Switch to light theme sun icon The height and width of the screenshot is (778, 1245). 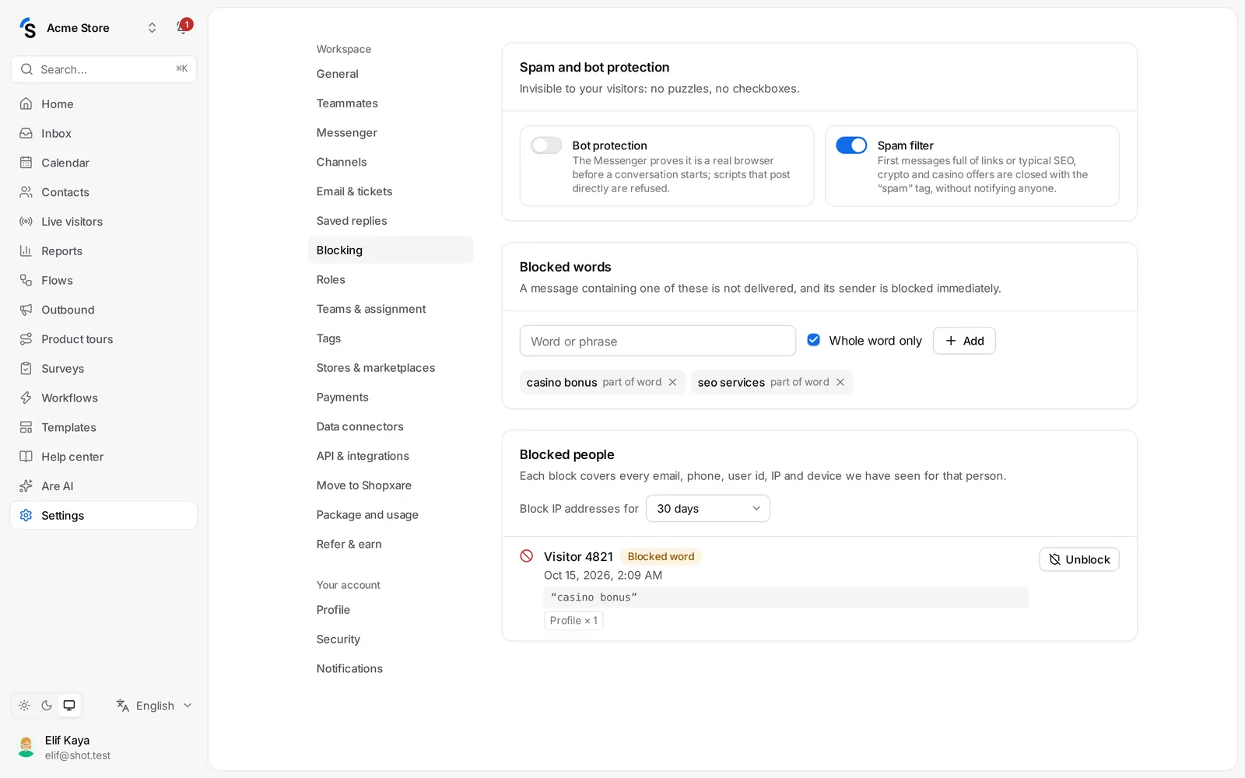click(x=24, y=706)
